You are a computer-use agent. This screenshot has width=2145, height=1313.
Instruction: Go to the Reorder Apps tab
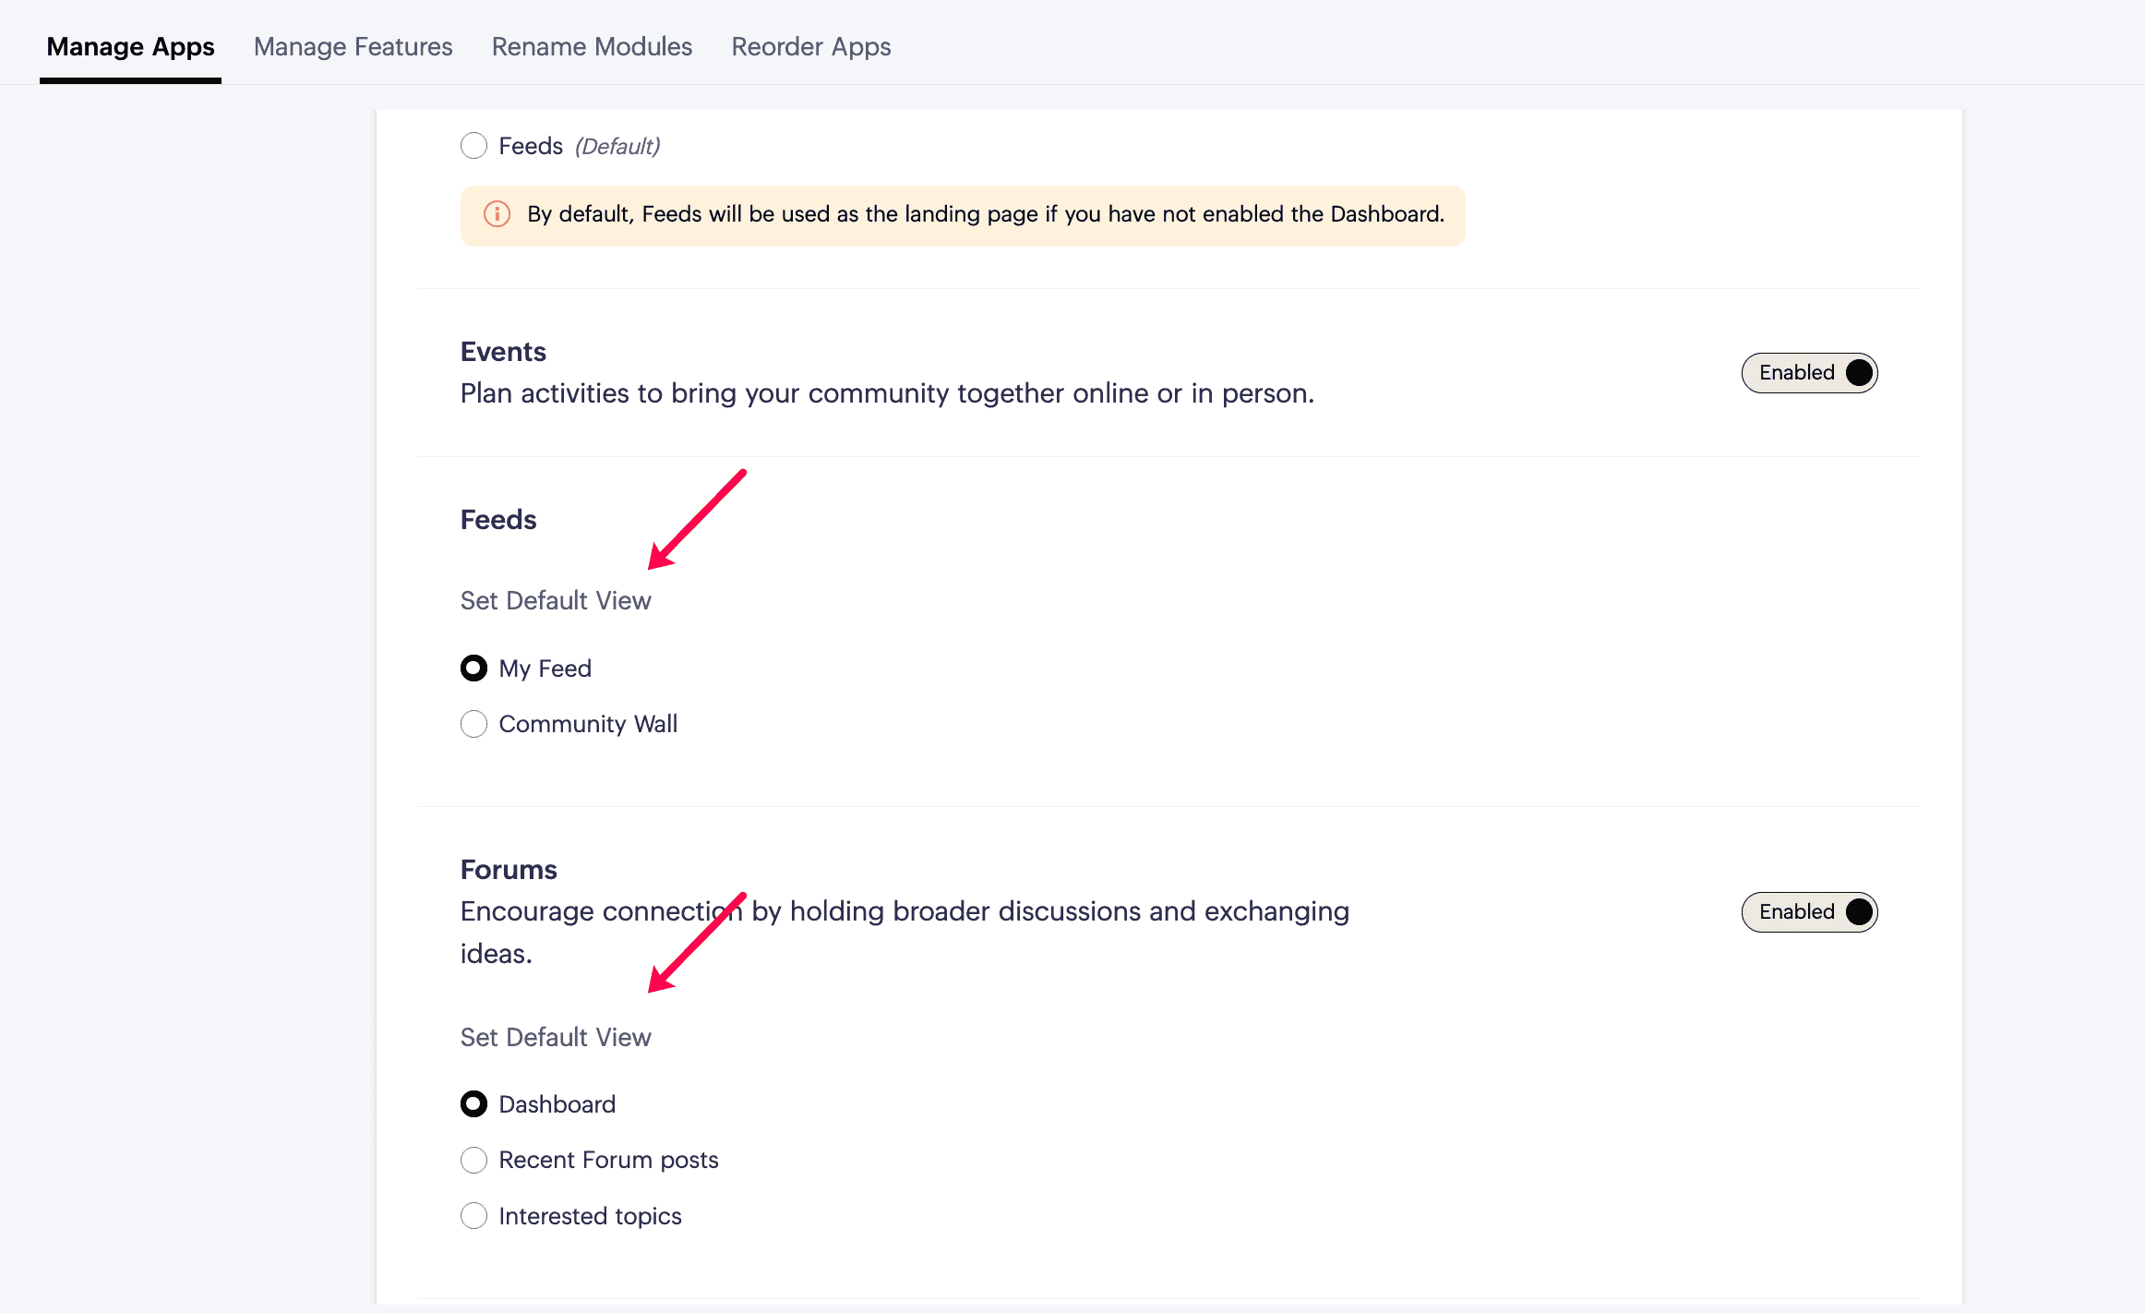click(x=810, y=46)
